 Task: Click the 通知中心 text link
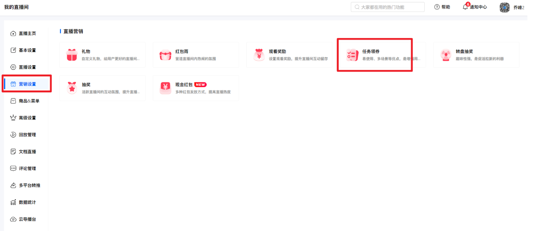[x=478, y=7]
